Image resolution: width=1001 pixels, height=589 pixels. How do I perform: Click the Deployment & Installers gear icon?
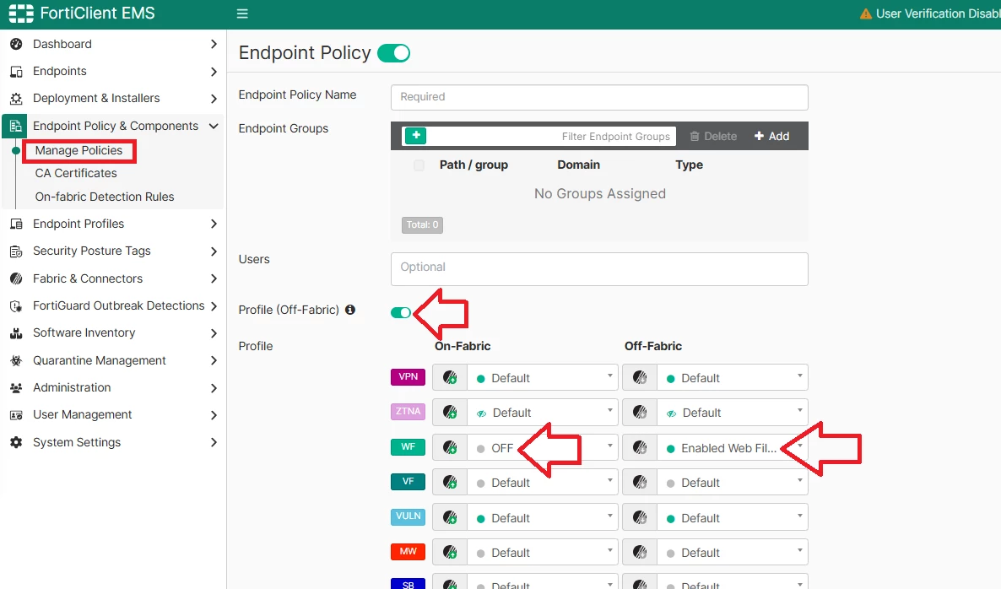(x=17, y=98)
